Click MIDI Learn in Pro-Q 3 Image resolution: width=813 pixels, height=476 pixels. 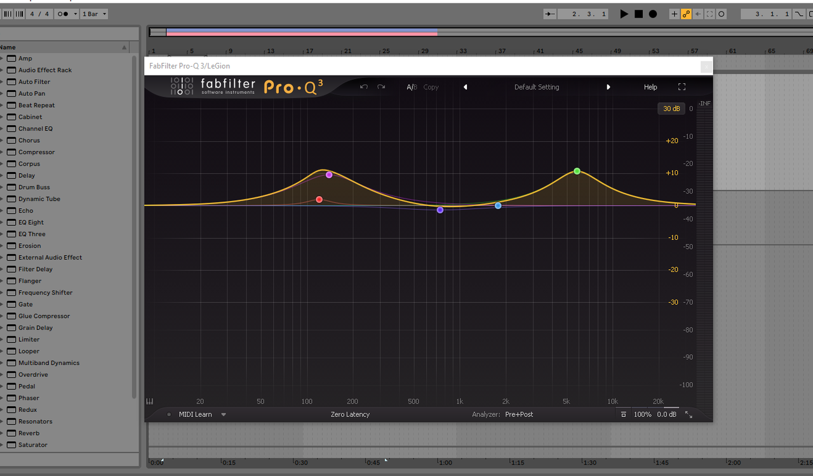pyautogui.click(x=195, y=414)
